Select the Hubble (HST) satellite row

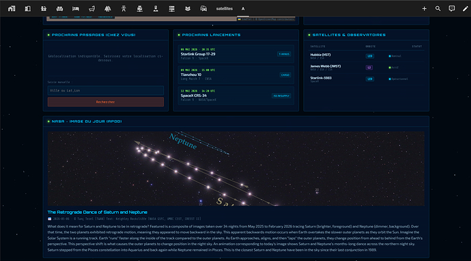coord(366,56)
